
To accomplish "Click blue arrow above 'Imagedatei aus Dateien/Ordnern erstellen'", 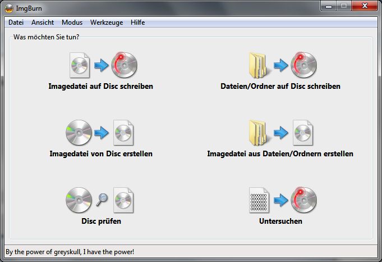I will [280, 133].
